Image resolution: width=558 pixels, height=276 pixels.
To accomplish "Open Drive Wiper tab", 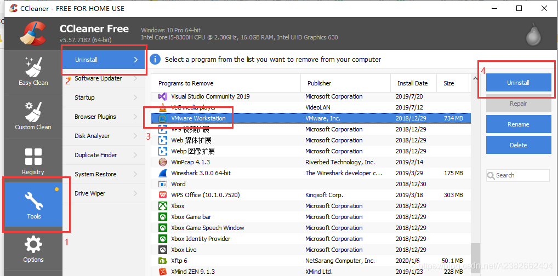I will pyautogui.click(x=104, y=193).
